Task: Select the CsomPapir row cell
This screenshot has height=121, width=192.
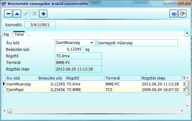Action: [22, 90]
